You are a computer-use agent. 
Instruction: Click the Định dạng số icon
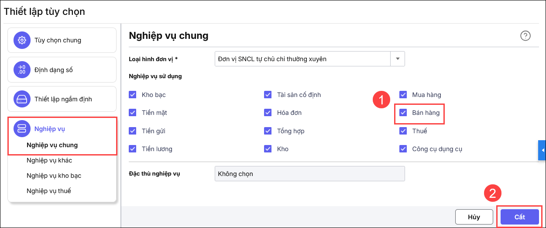(21, 69)
